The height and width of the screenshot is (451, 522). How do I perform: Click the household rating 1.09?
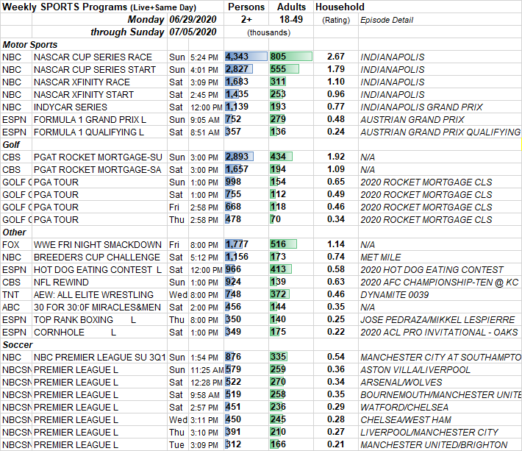click(x=335, y=169)
